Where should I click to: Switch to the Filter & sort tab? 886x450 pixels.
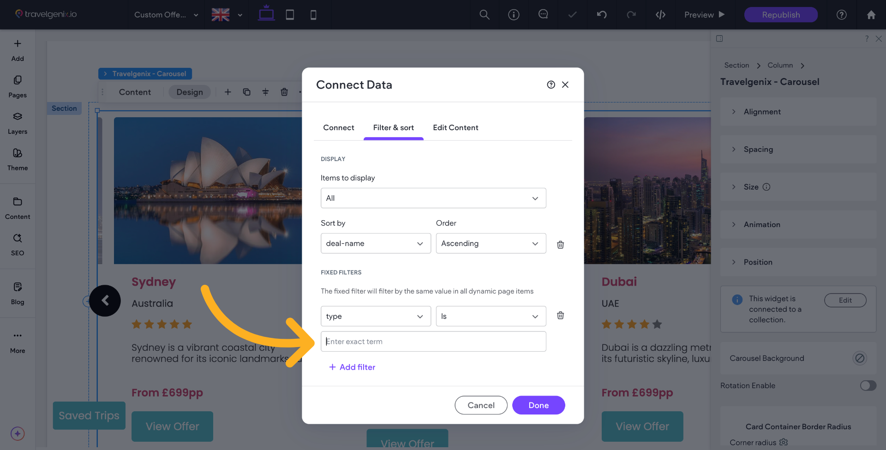point(394,127)
